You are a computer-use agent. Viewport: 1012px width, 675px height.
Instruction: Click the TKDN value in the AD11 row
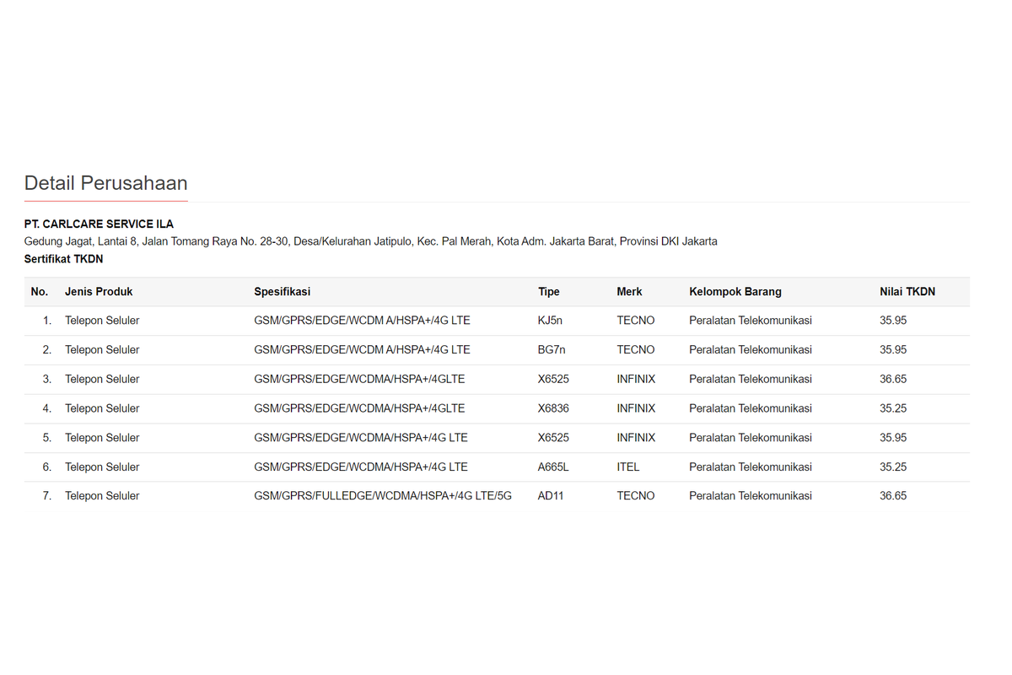point(893,496)
